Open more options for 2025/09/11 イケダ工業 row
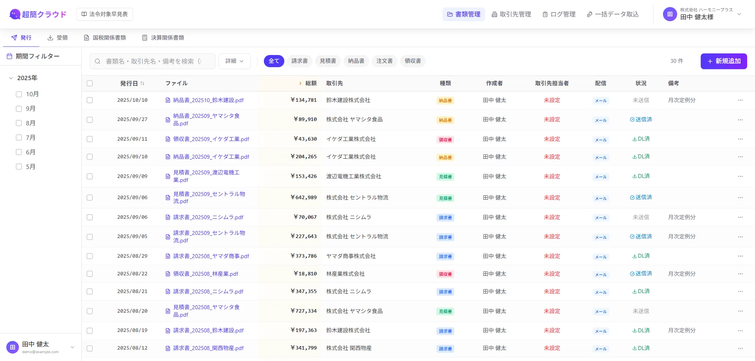The image size is (755, 361). pyautogui.click(x=740, y=139)
